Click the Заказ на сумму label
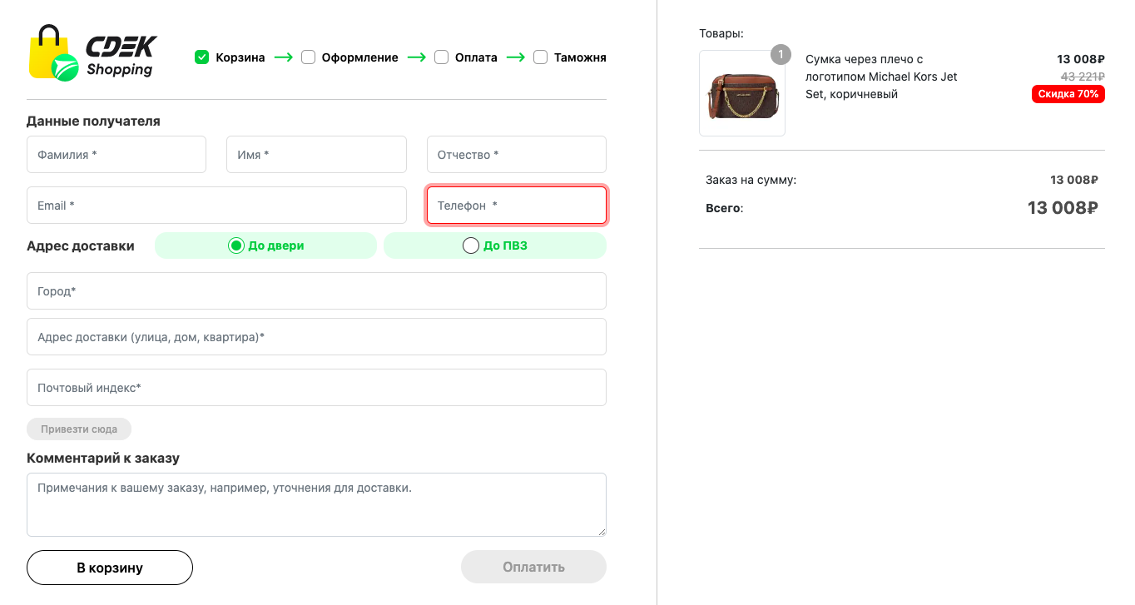This screenshot has height=605, width=1135. pos(751,180)
